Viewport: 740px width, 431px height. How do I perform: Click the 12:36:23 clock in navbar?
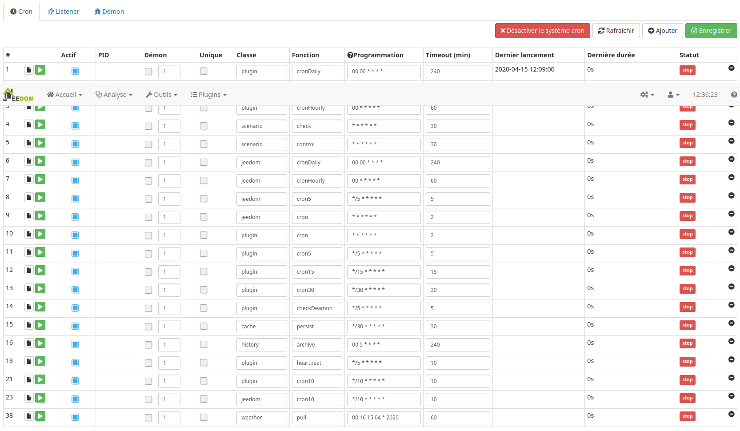705,95
